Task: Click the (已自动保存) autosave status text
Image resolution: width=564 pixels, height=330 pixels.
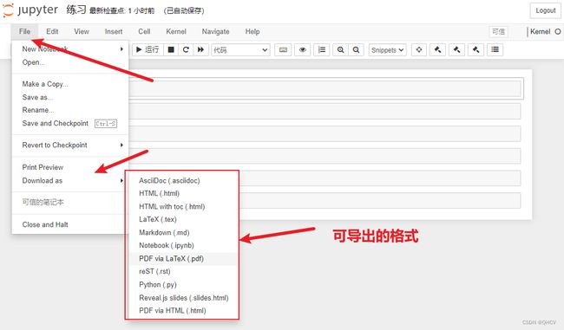Action: coord(184,10)
